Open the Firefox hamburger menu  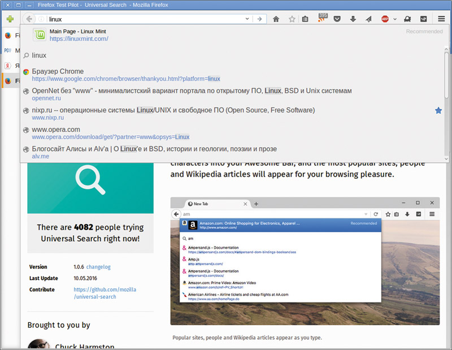click(x=441, y=19)
